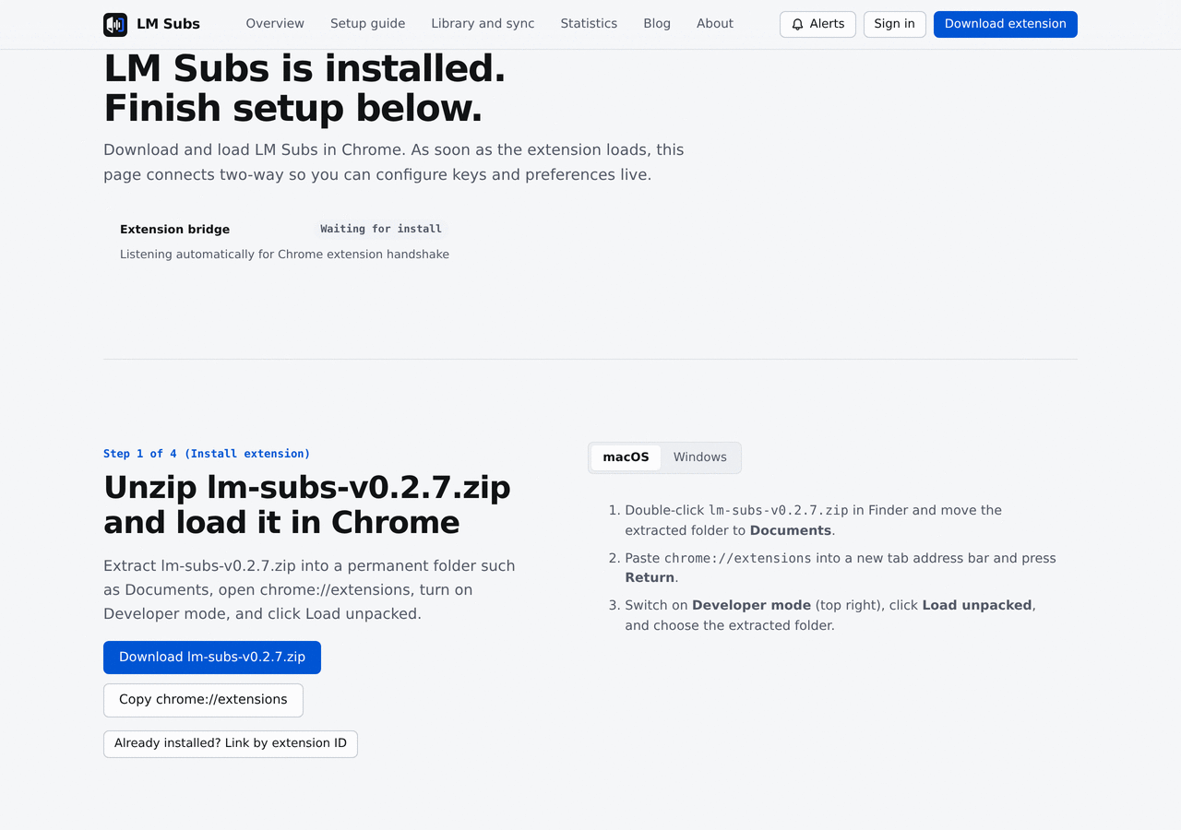Select the Extension bridge label
This screenshot has height=830, width=1181.
point(174,230)
